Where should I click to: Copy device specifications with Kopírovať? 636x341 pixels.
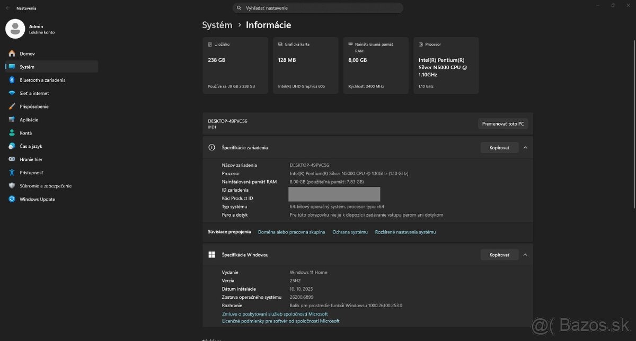click(x=499, y=147)
